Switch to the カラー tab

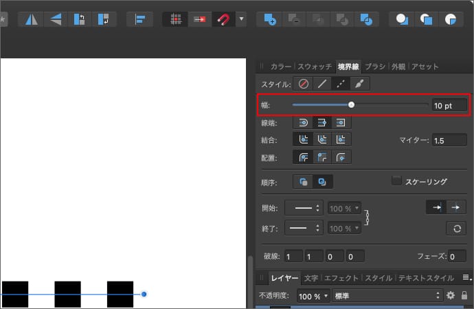(x=280, y=67)
